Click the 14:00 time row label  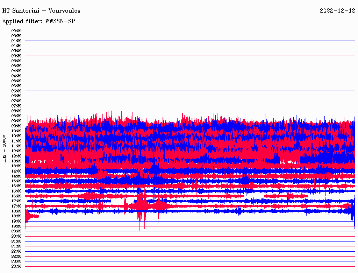(16, 171)
